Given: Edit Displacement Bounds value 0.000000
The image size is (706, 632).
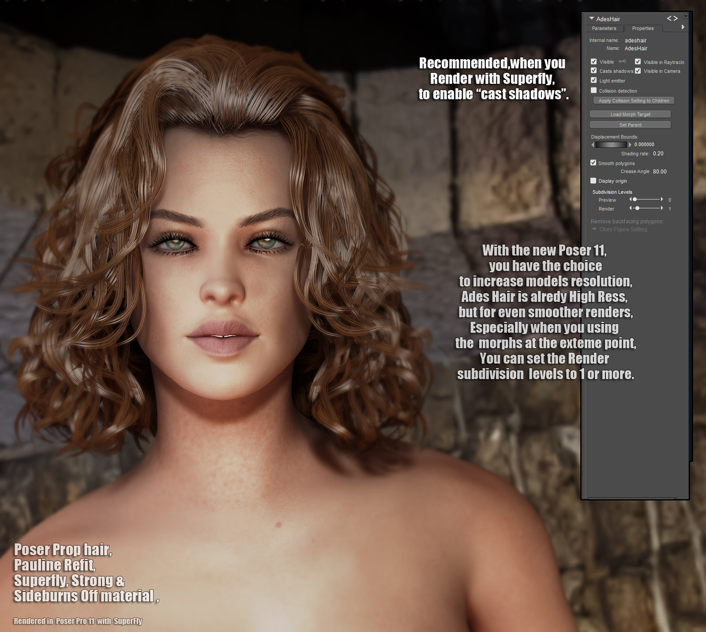Looking at the screenshot, I should 644,145.
